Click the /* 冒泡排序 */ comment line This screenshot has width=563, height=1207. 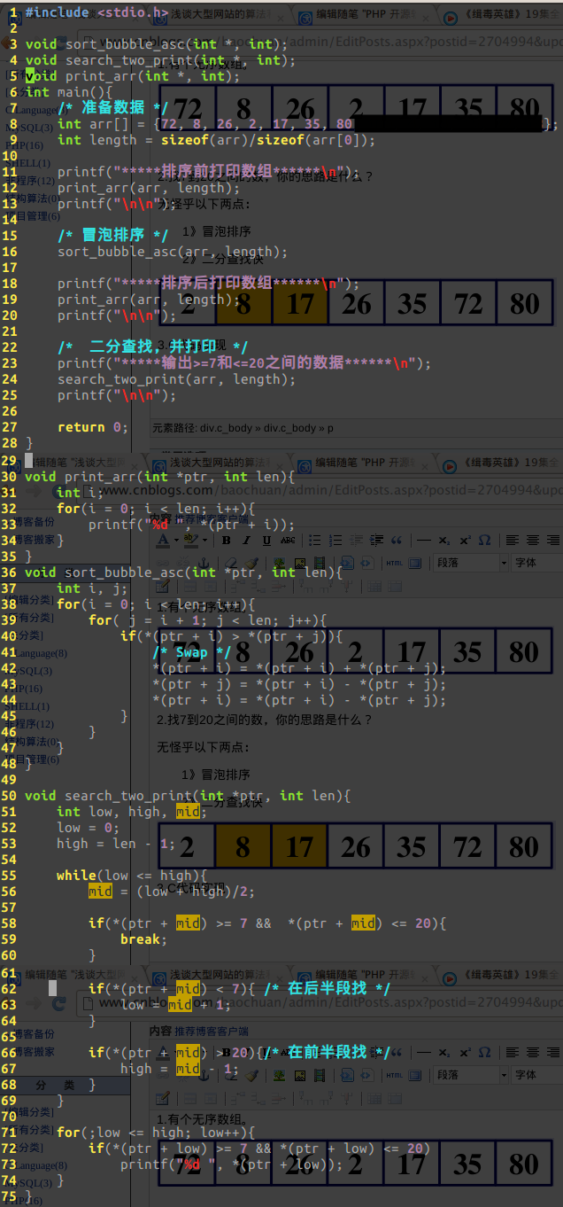point(112,235)
